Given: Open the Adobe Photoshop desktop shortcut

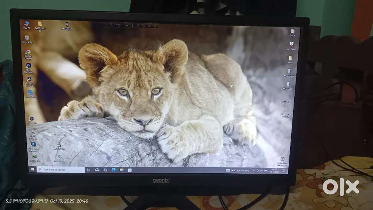Looking at the screenshot, I should [x=28, y=66].
